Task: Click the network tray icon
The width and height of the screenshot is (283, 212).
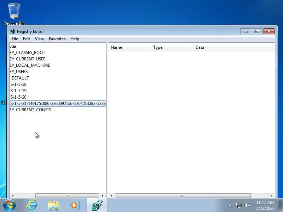Action: (238, 205)
